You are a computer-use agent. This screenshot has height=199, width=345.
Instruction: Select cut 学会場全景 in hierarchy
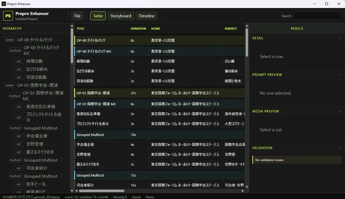(37, 136)
